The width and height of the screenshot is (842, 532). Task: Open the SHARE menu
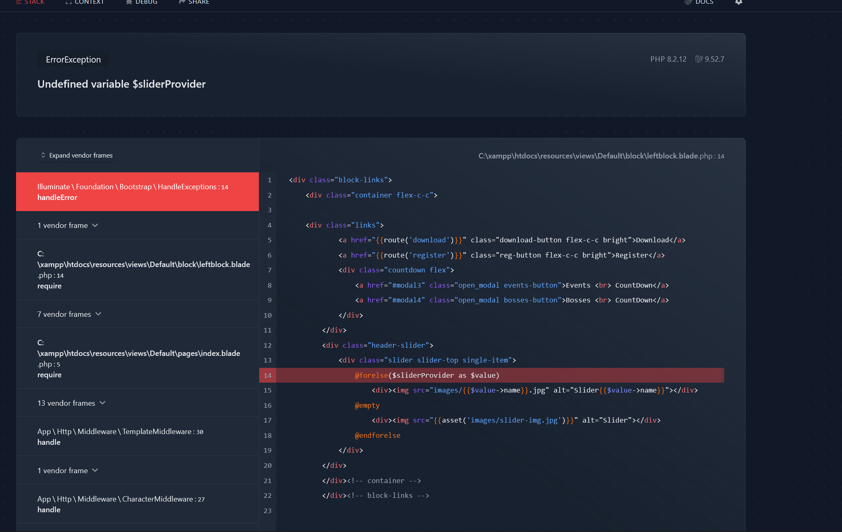point(194,2)
